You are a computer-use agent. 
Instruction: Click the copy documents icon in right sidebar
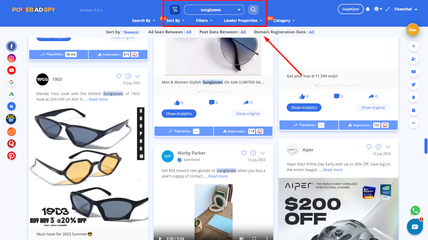point(414,97)
